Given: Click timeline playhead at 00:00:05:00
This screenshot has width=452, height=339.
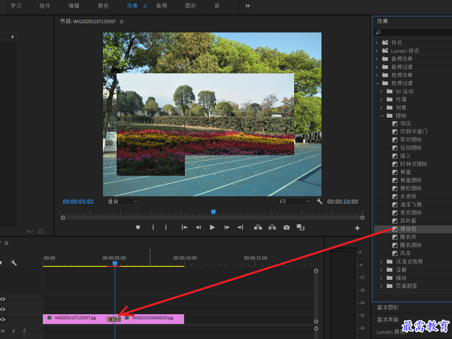Looking at the screenshot, I should [115, 264].
